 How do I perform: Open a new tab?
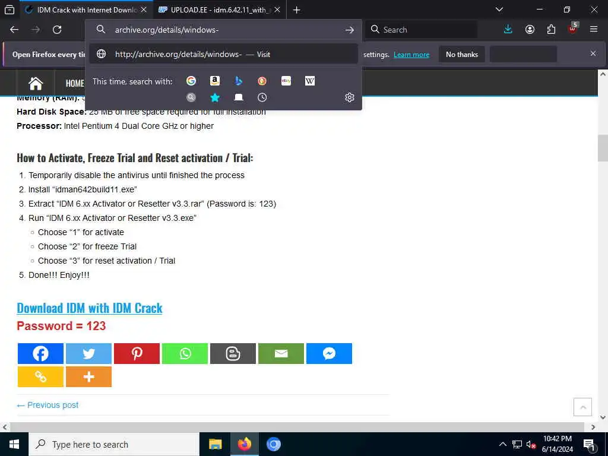tap(297, 10)
